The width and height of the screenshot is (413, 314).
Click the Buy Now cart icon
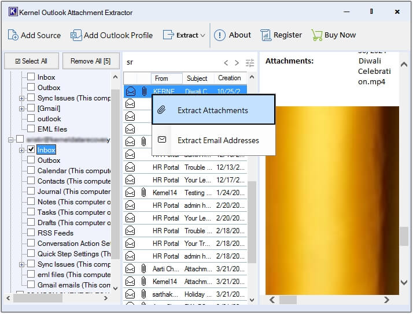[316, 35]
